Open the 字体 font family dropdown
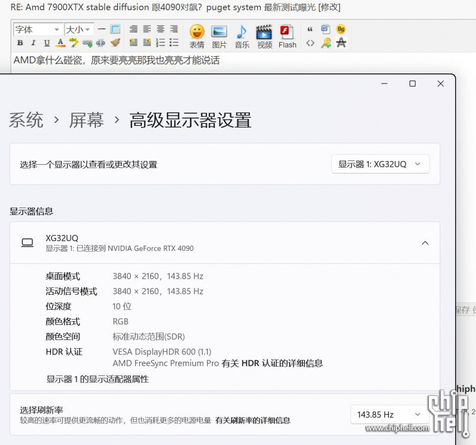476x445 pixels. (x=38, y=30)
